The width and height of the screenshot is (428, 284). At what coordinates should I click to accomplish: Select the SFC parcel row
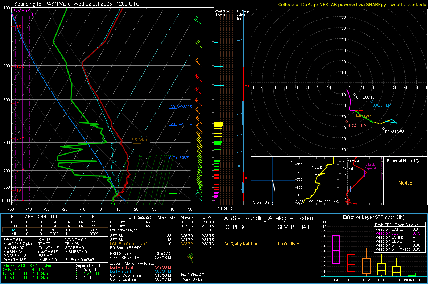tap(54, 222)
